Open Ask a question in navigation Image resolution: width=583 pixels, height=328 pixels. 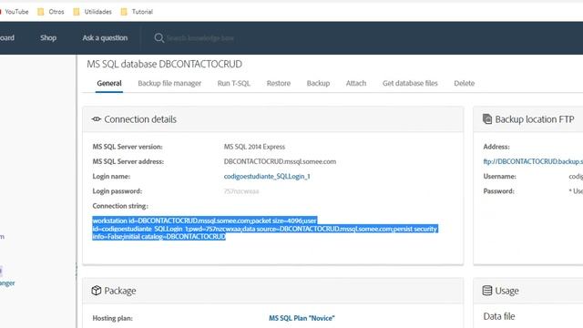(105, 38)
